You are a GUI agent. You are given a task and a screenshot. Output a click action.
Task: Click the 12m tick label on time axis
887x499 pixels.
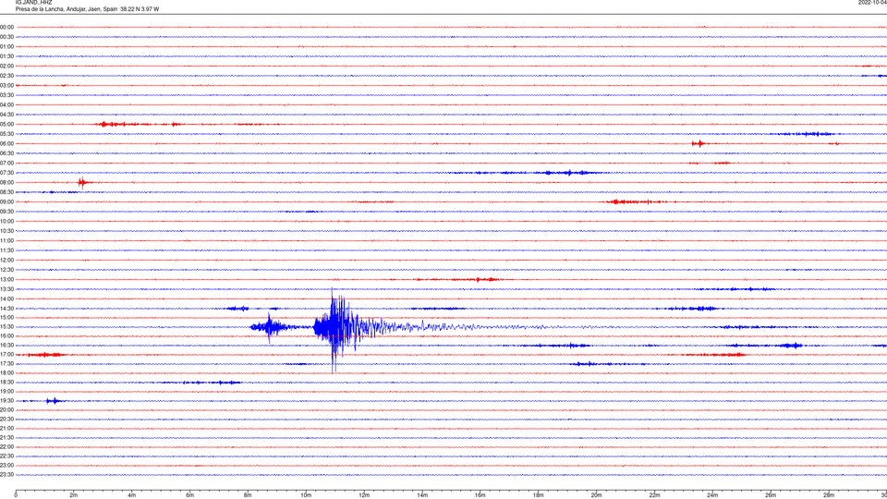coord(364,495)
